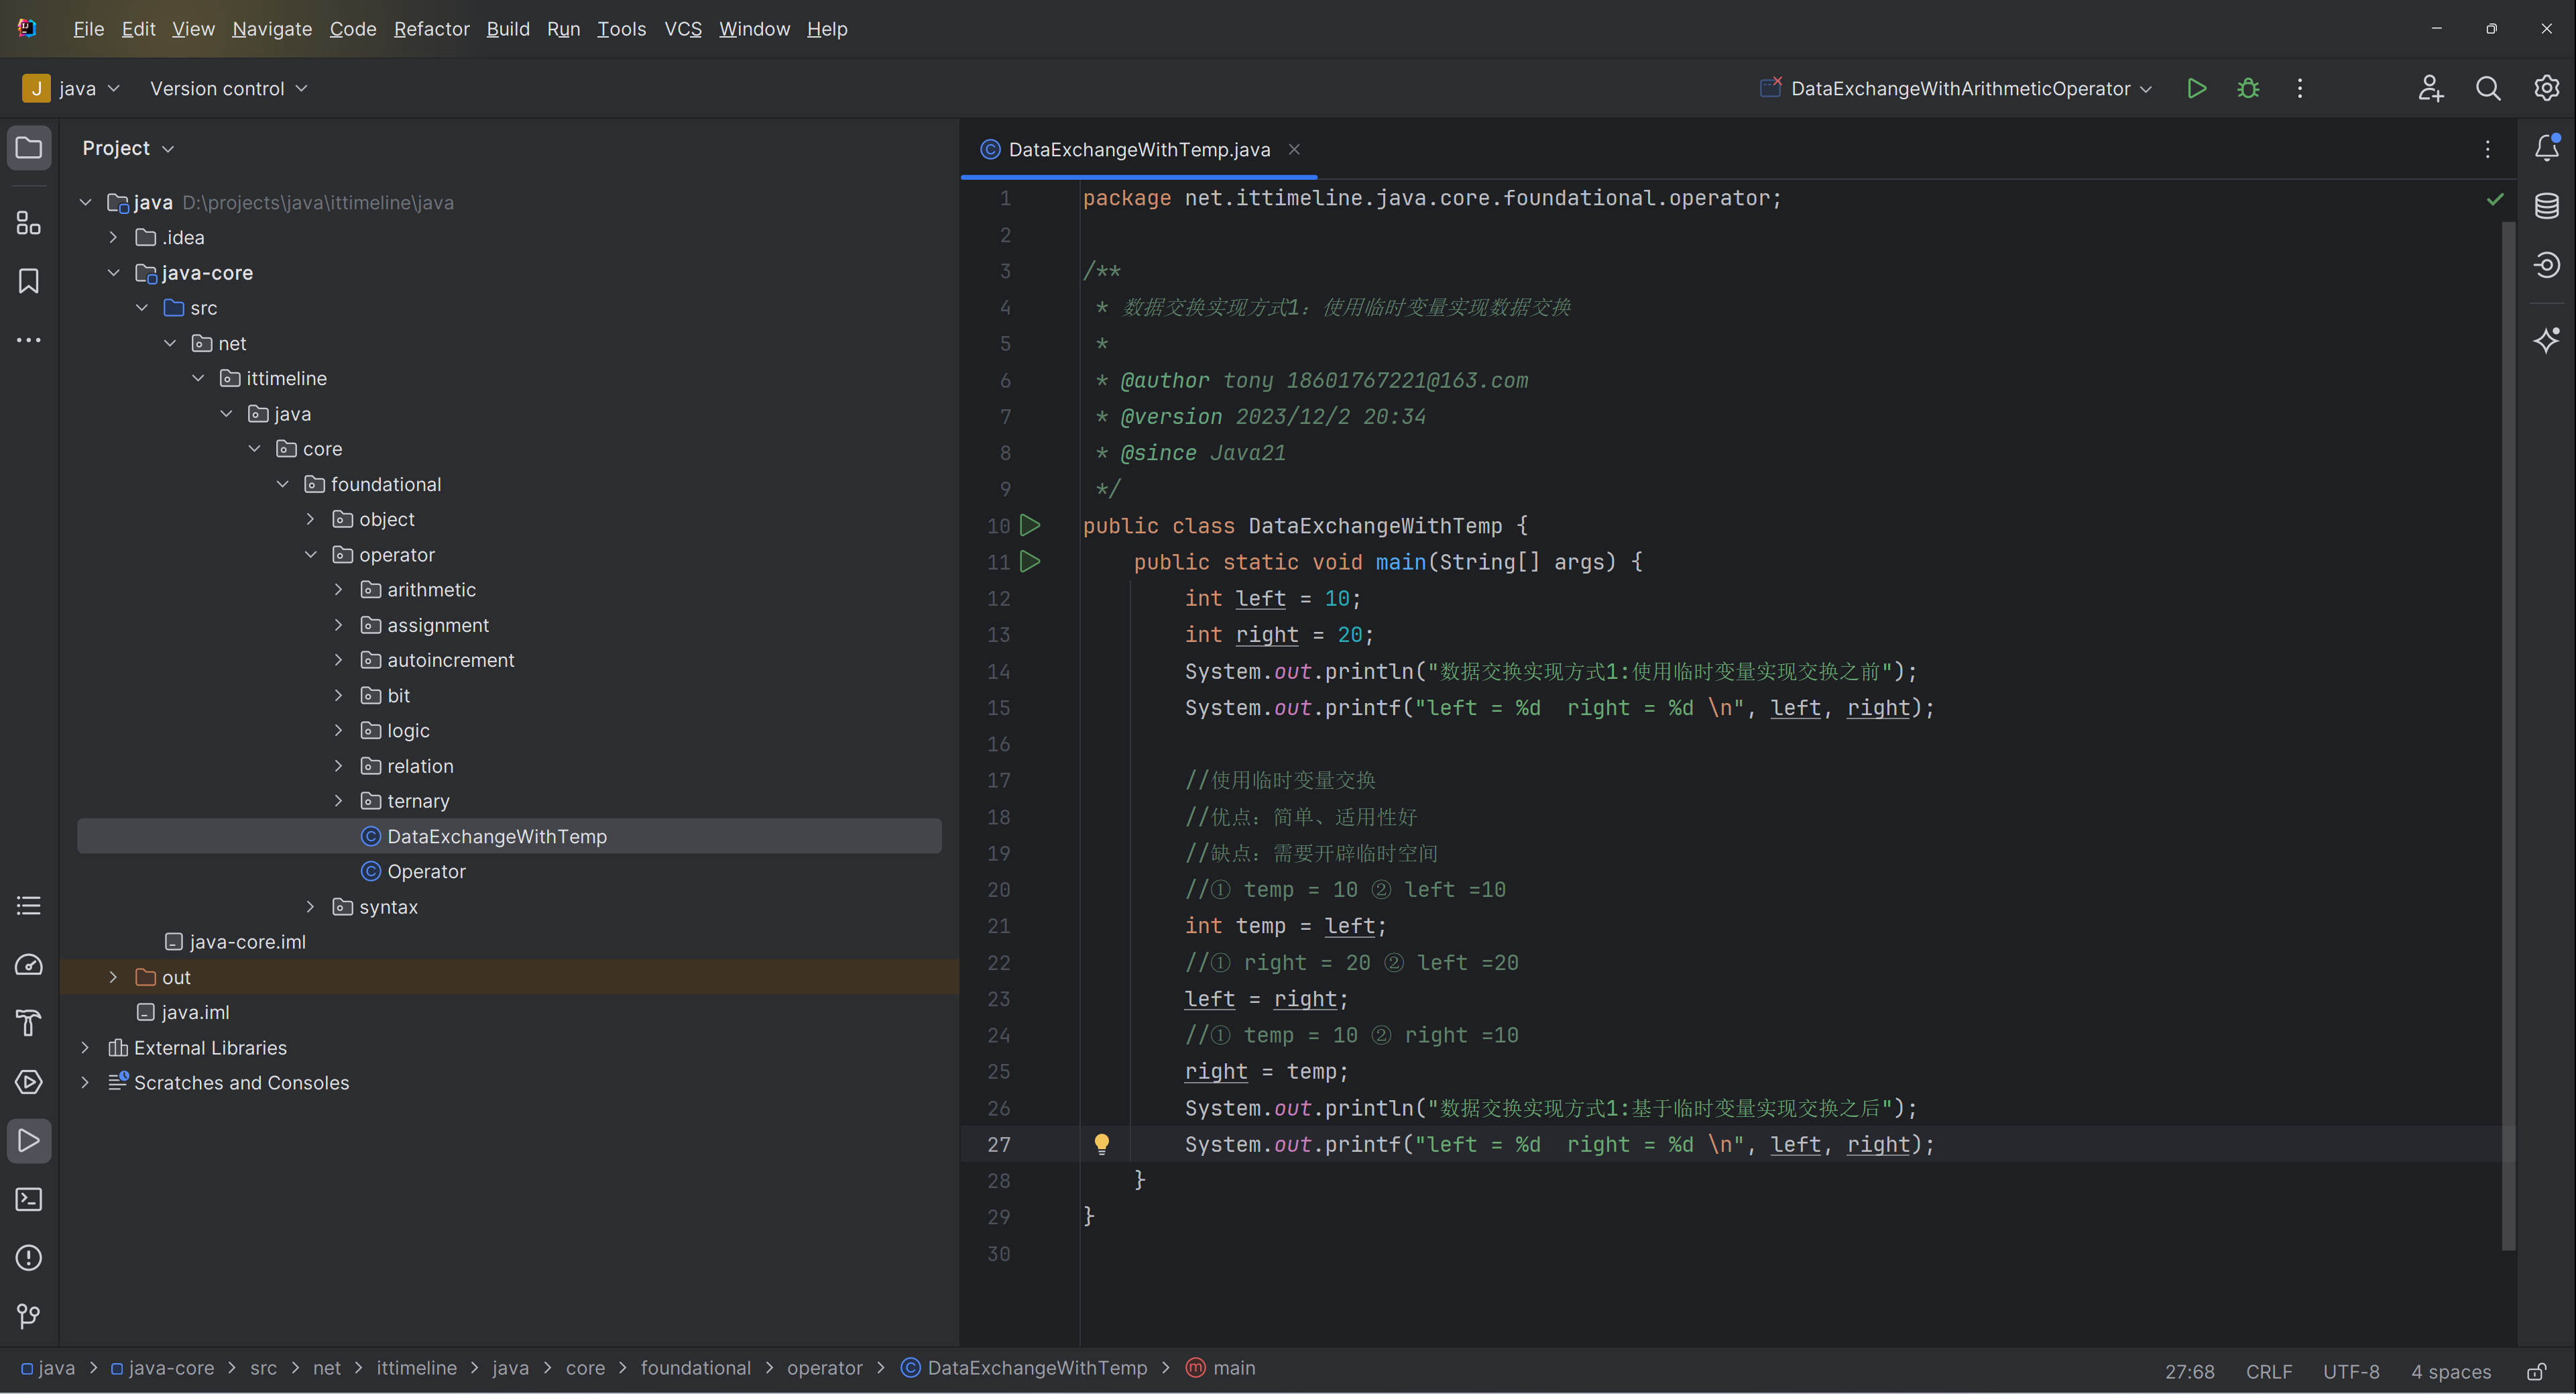Image resolution: width=2576 pixels, height=1394 pixels.
Task: Click the editor vertical scrollbar
Action: click(2508, 735)
